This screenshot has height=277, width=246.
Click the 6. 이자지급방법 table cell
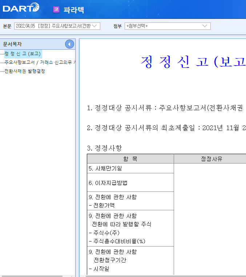tap(130, 183)
